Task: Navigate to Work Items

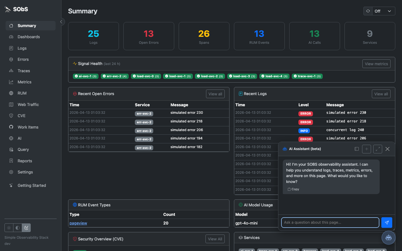Action: click(x=30, y=127)
